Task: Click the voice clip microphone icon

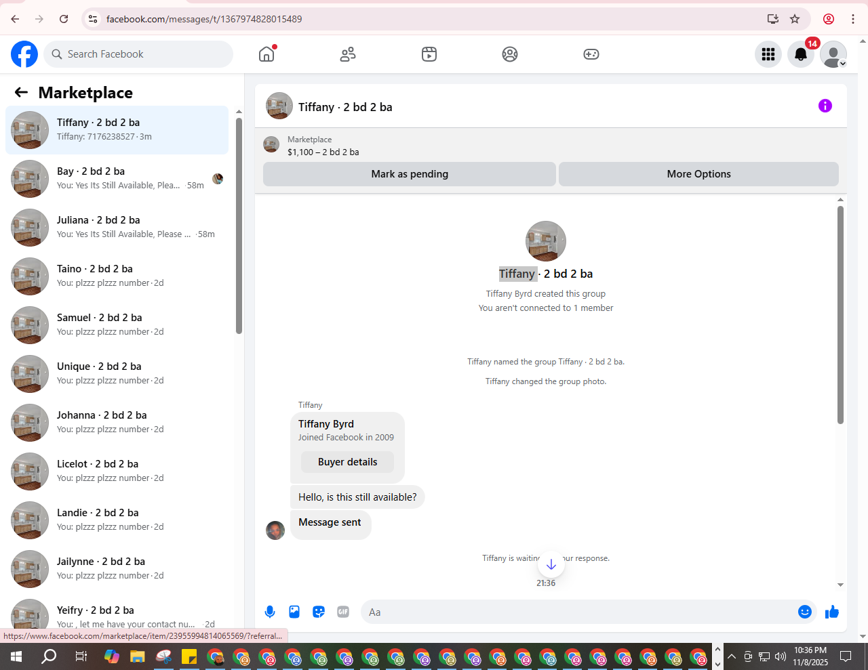Action: click(x=270, y=612)
